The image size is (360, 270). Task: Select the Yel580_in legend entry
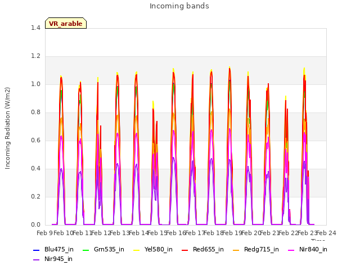point(152,250)
